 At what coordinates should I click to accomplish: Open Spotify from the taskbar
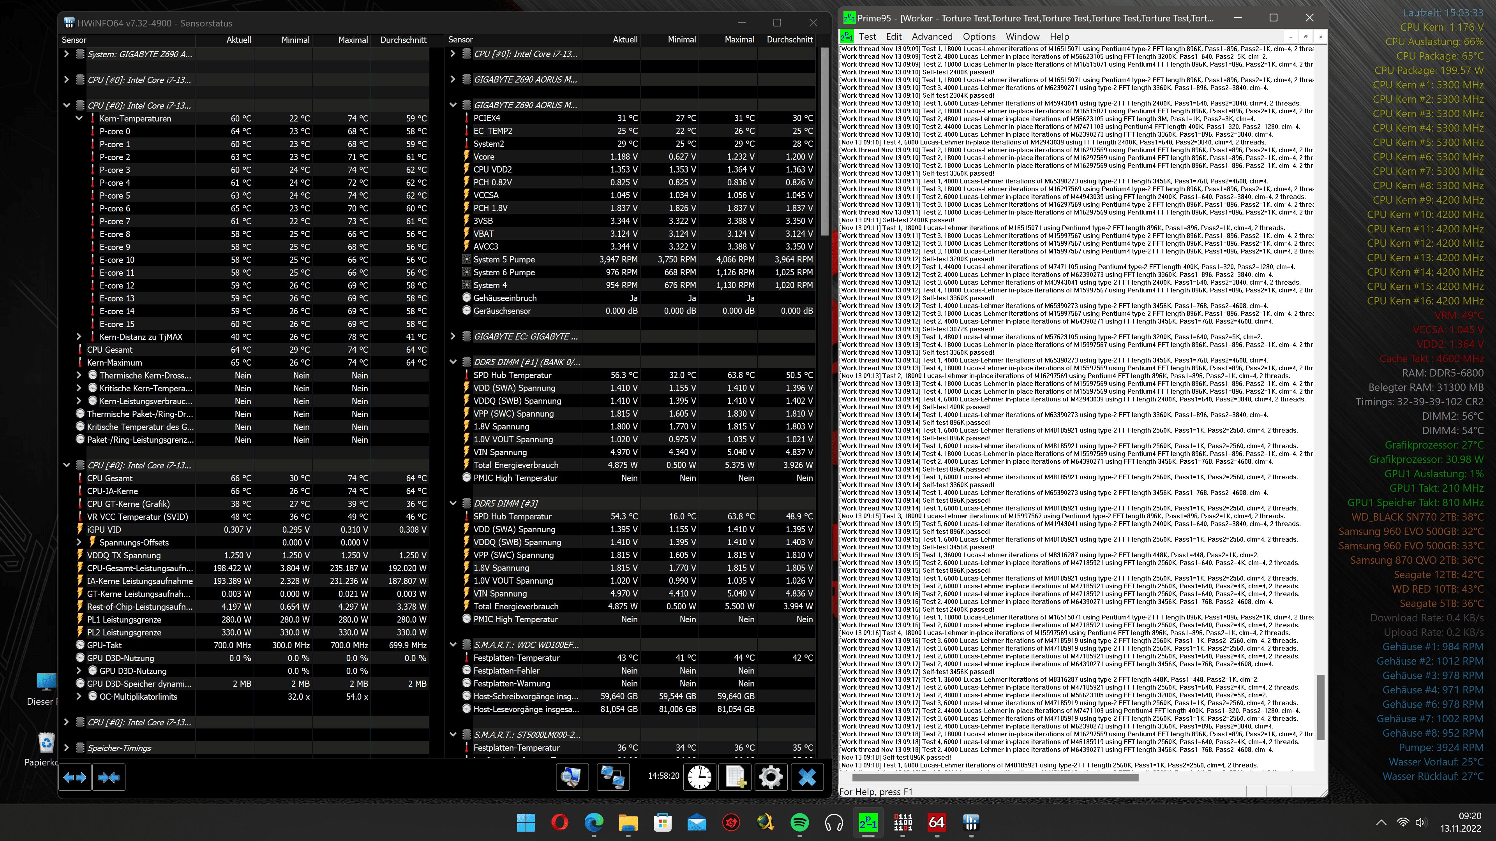click(800, 822)
